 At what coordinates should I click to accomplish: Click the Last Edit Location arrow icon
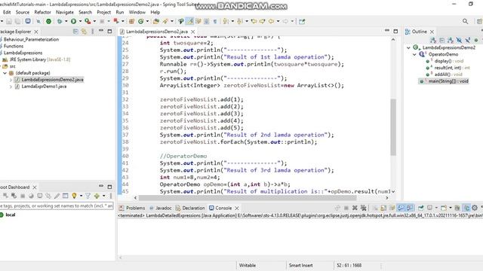(x=254, y=21)
